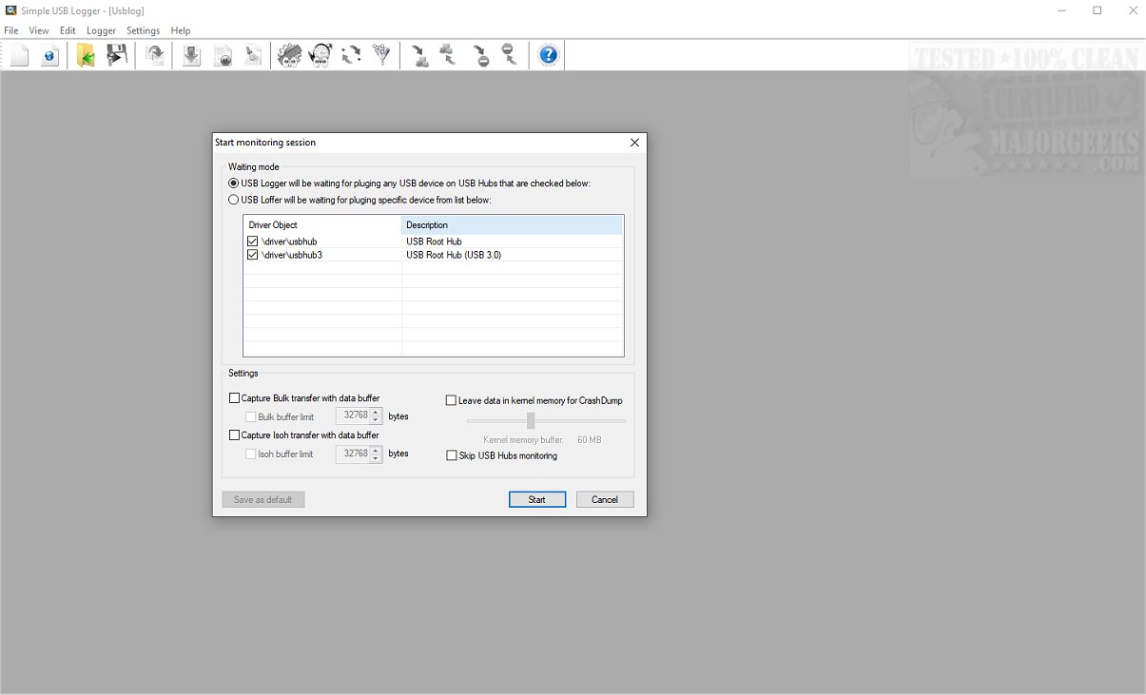Click the Description column header
The height and width of the screenshot is (695, 1146).
(x=512, y=225)
